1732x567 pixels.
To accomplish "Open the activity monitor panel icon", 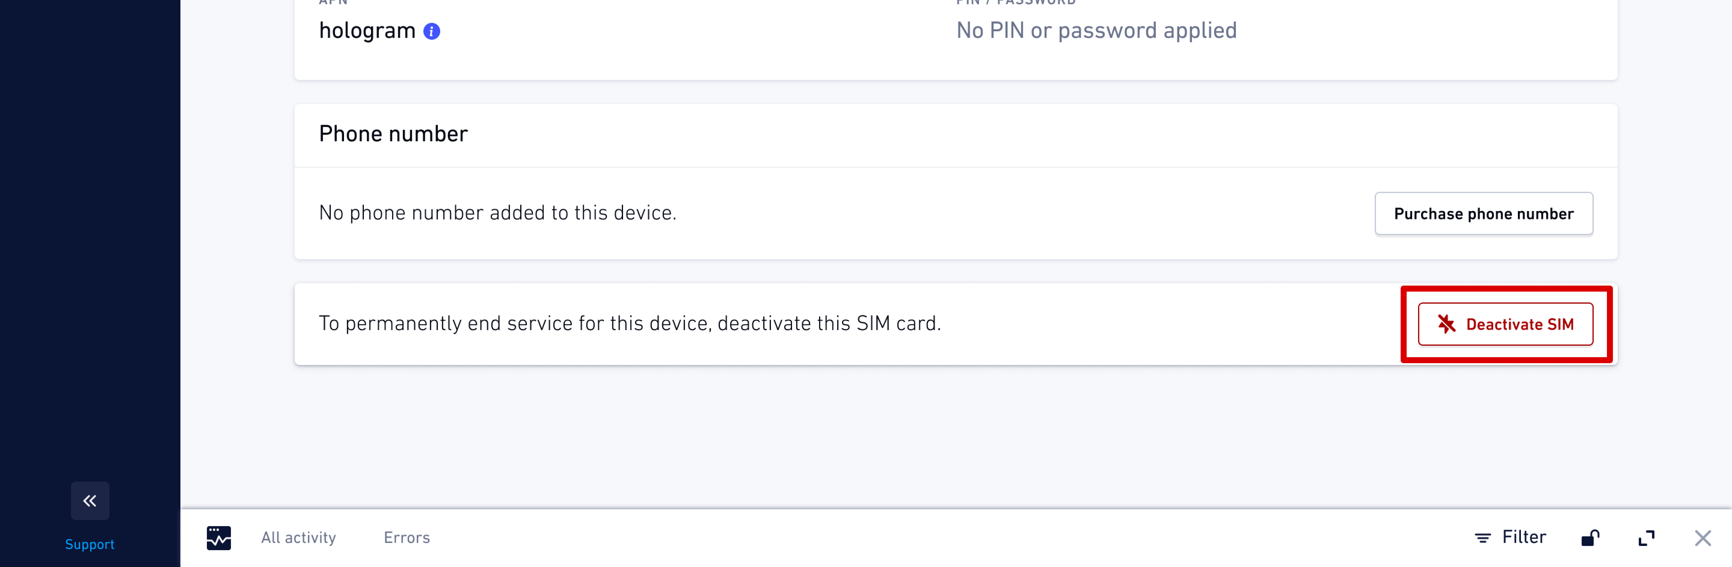I will [219, 538].
